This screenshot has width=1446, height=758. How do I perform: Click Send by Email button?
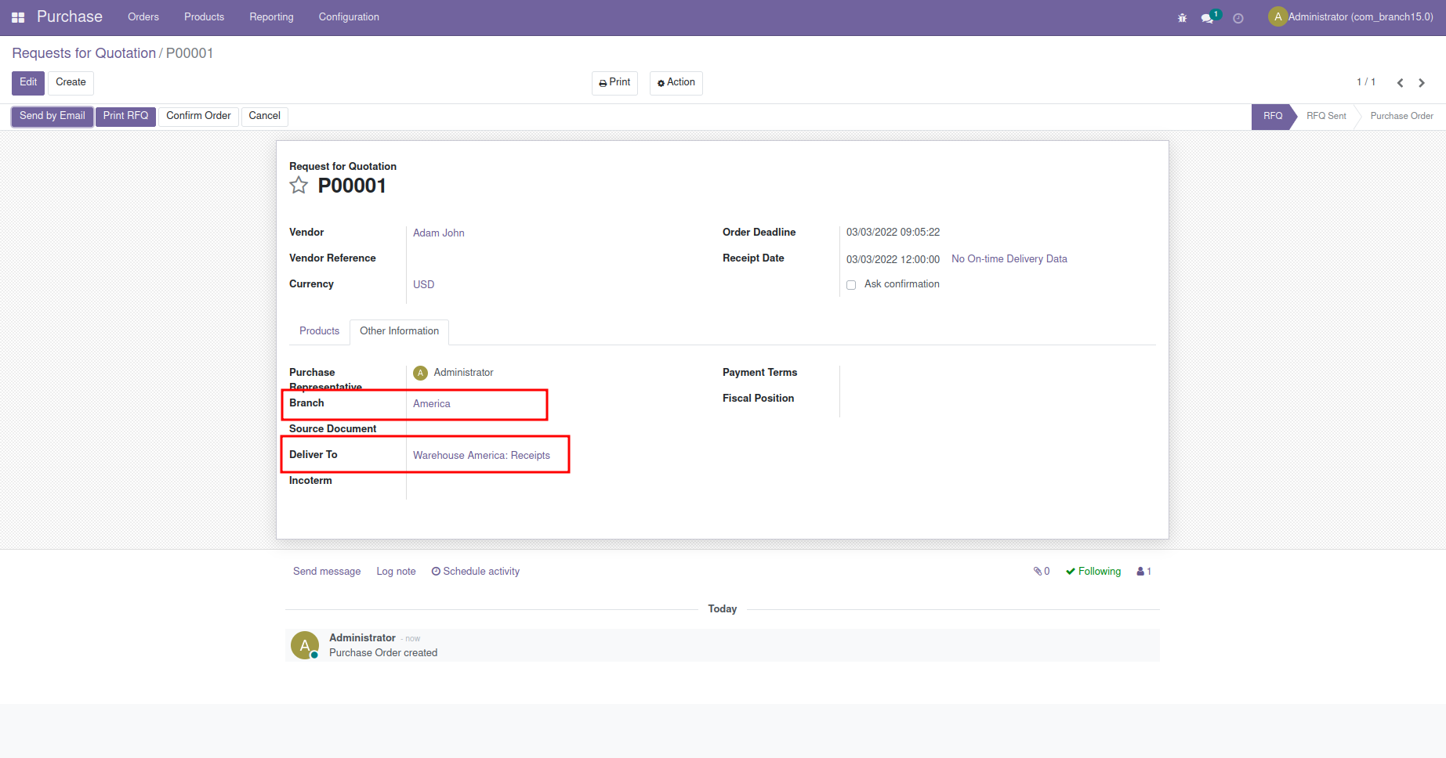point(53,117)
